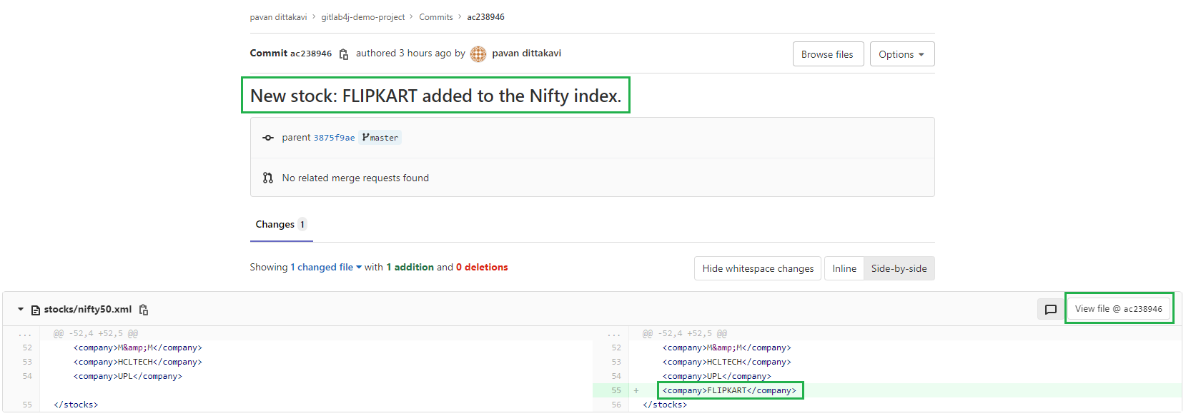Toggle Hide whitespace changes
The width and height of the screenshot is (1191, 416).
[x=758, y=268]
